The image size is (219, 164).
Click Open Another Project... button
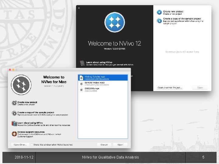coord(170,88)
